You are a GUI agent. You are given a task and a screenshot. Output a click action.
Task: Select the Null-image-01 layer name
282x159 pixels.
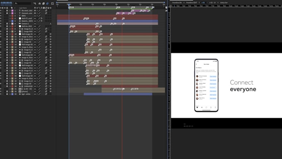pos(27,34)
